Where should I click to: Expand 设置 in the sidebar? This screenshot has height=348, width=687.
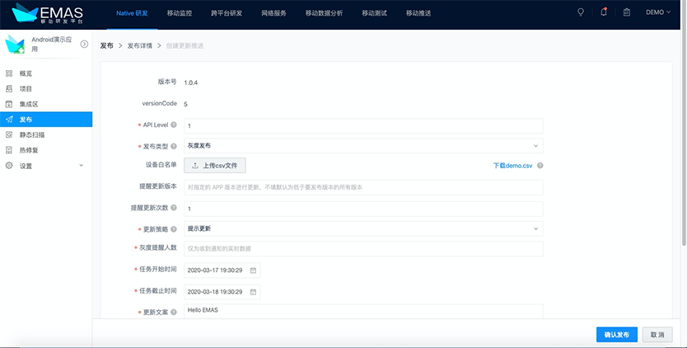tap(45, 166)
